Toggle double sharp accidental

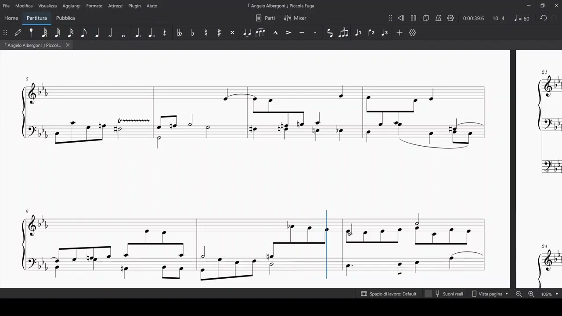pos(232,32)
